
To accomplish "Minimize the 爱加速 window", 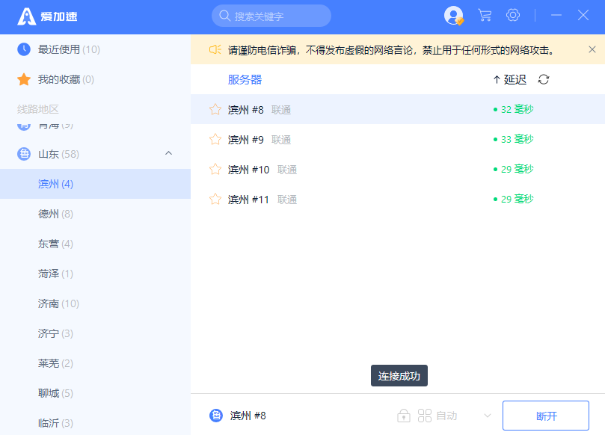I will pyautogui.click(x=556, y=16).
